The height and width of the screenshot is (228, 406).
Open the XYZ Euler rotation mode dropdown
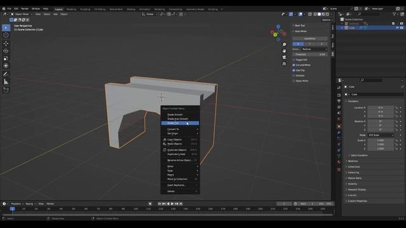(x=381, y=135)
